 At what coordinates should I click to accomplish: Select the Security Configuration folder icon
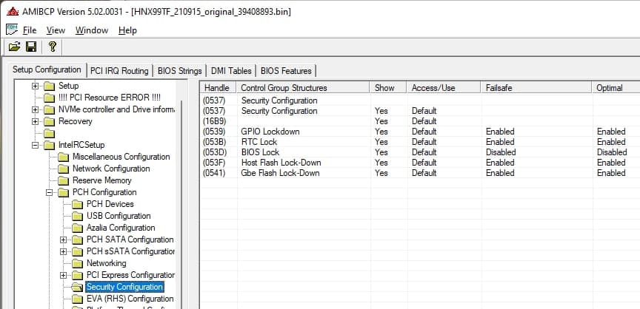(78, 287)
